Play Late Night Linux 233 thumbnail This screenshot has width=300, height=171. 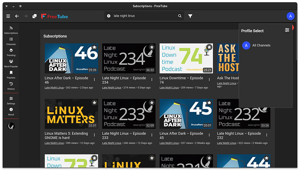[129, 114]
